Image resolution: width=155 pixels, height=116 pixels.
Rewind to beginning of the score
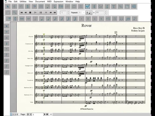pos(22,13)
